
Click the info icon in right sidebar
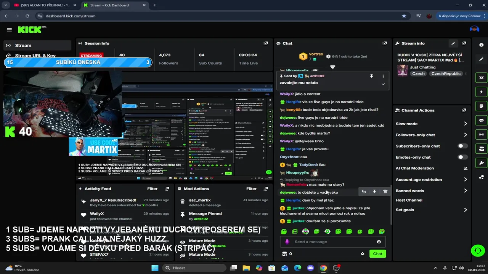tap(481, 45)
